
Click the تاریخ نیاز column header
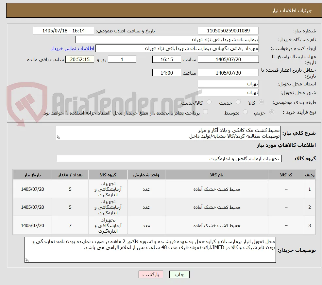(32, 175)
